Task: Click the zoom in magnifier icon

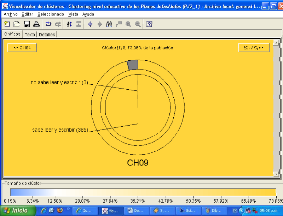Action: click(x=128, y=24)
